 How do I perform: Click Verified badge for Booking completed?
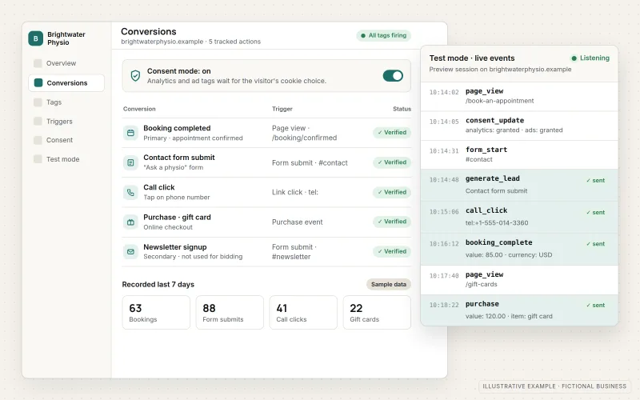pyautogui.click(x=392, y=132)
